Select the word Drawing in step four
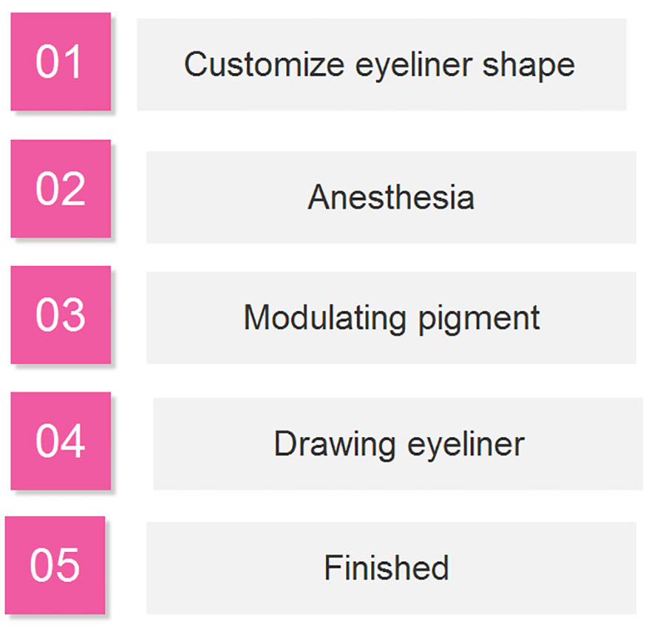Screen dimensions: 649x626 click(335, 445)
